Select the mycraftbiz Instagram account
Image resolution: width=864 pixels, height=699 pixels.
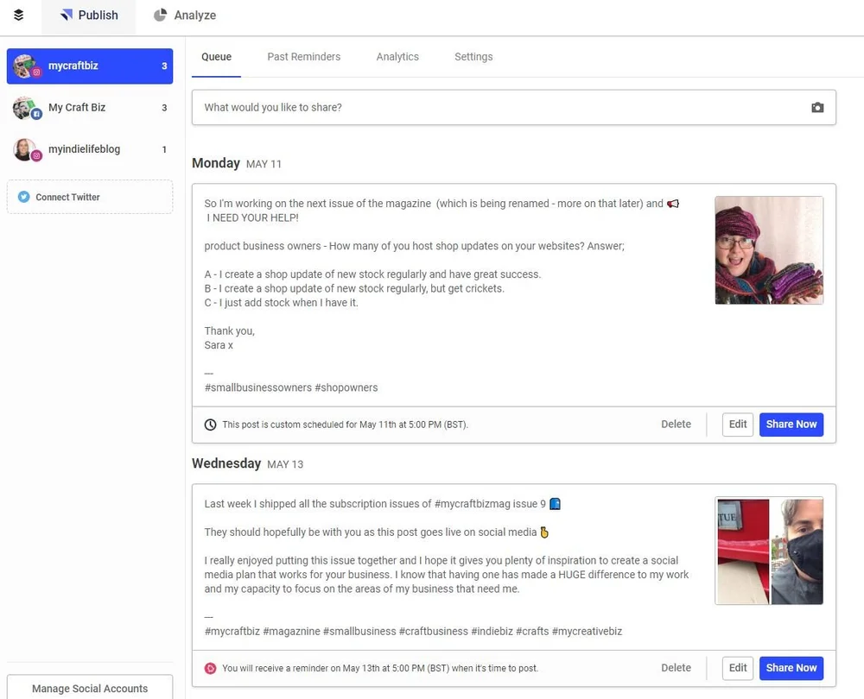pyautogui.click(x=90, y=66)
